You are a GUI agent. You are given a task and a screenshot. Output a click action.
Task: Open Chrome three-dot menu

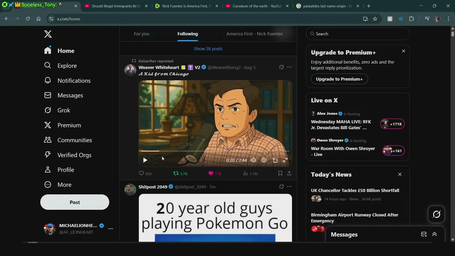coord(448,19)
